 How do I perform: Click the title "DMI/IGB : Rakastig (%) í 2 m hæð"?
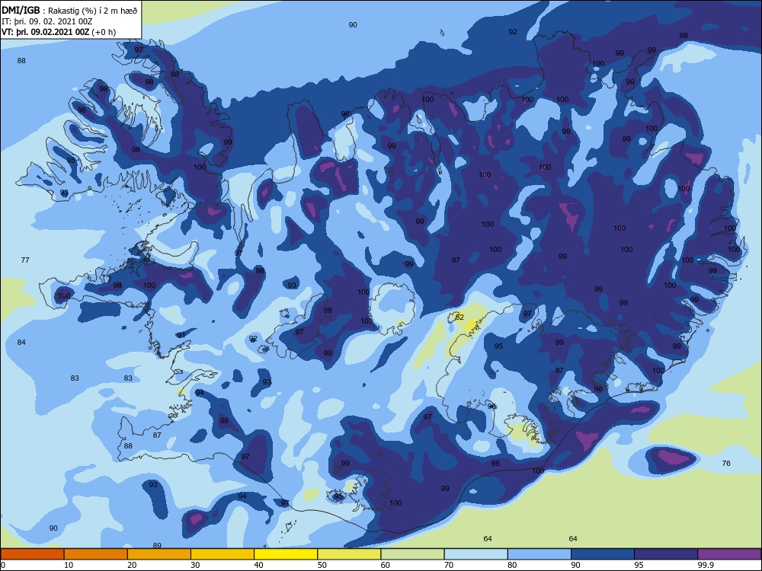[x=69, y=11]
